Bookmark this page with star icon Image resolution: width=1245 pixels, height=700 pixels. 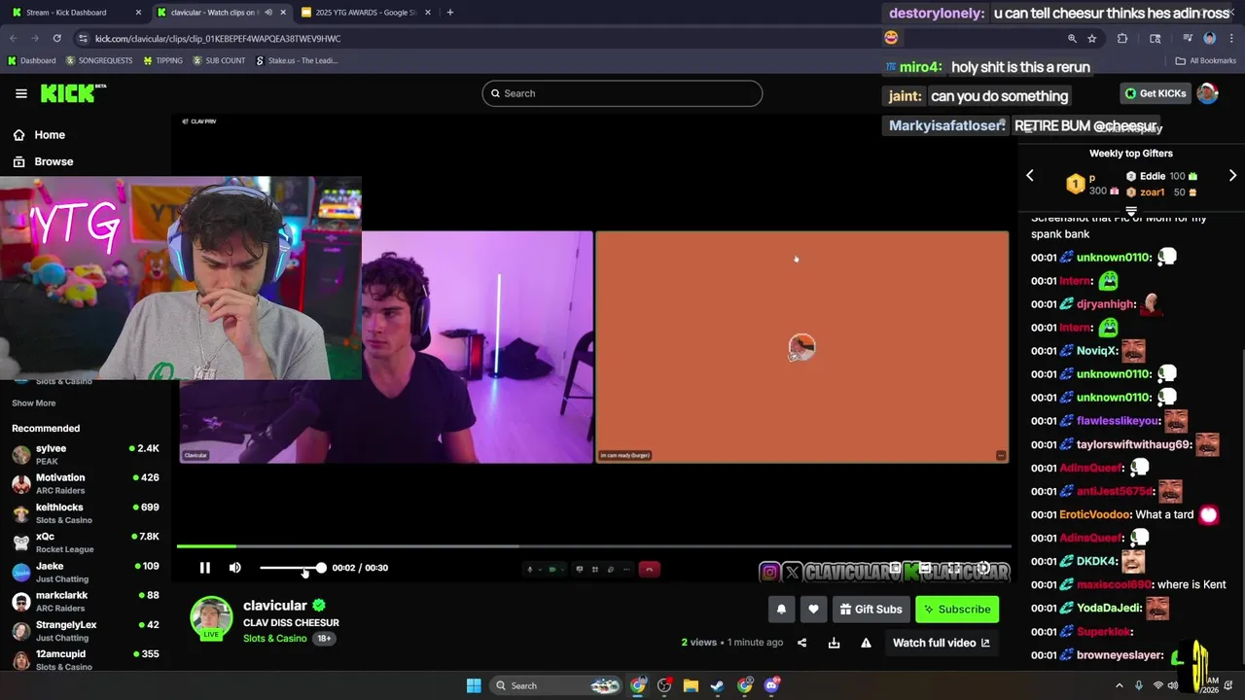(1092, 38)
